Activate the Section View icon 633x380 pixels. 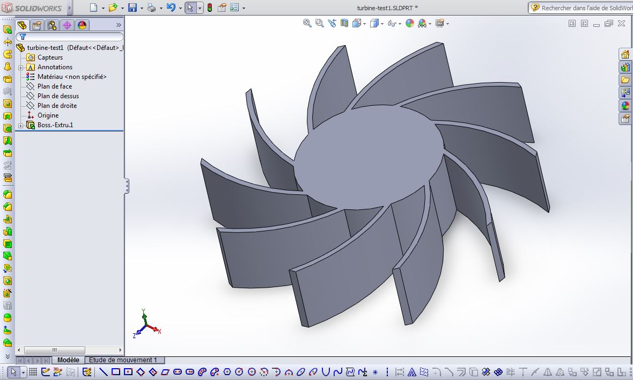point(344,24)
